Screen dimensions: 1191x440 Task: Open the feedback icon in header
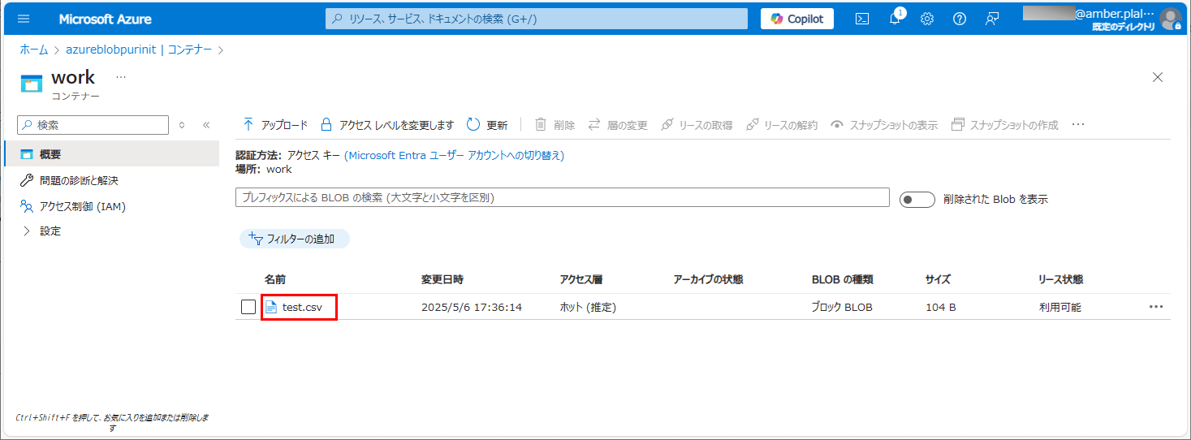point(992,19)
